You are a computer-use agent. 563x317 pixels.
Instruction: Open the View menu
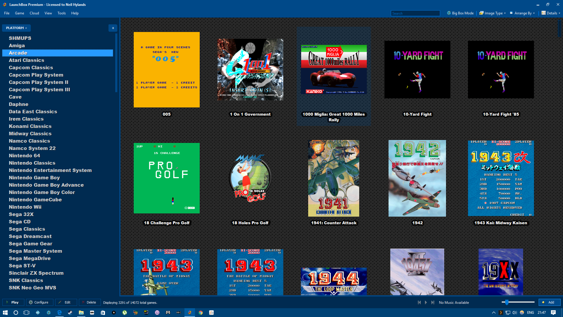(48, 13)
